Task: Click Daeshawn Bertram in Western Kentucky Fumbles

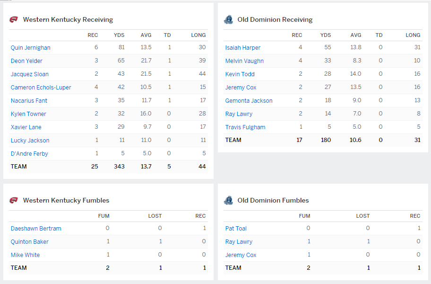Action: coord(36,229)
